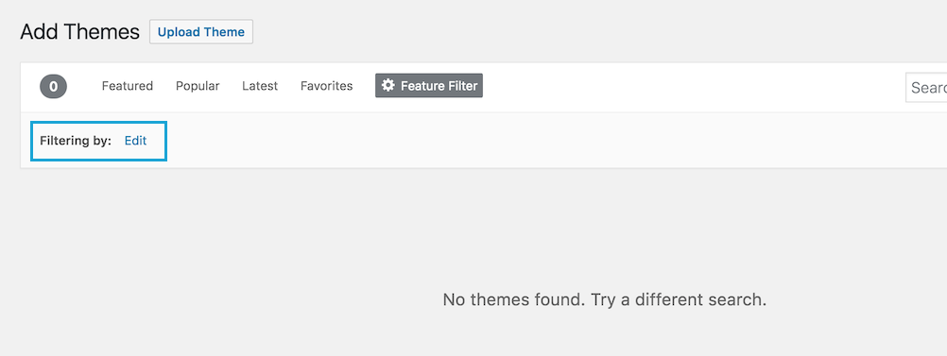Click the theme count badge showing 0
Image resolution: width=947 pixels, height=356 pixels.
coord(53,86)
